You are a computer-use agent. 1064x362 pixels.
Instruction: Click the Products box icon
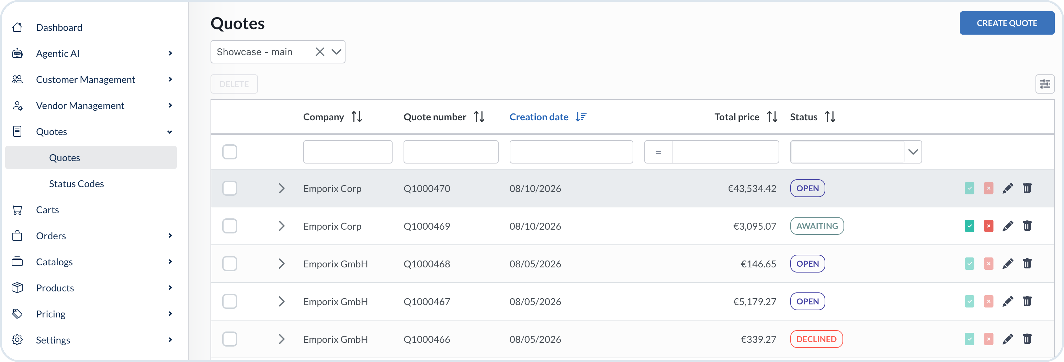tap(17, 287)
